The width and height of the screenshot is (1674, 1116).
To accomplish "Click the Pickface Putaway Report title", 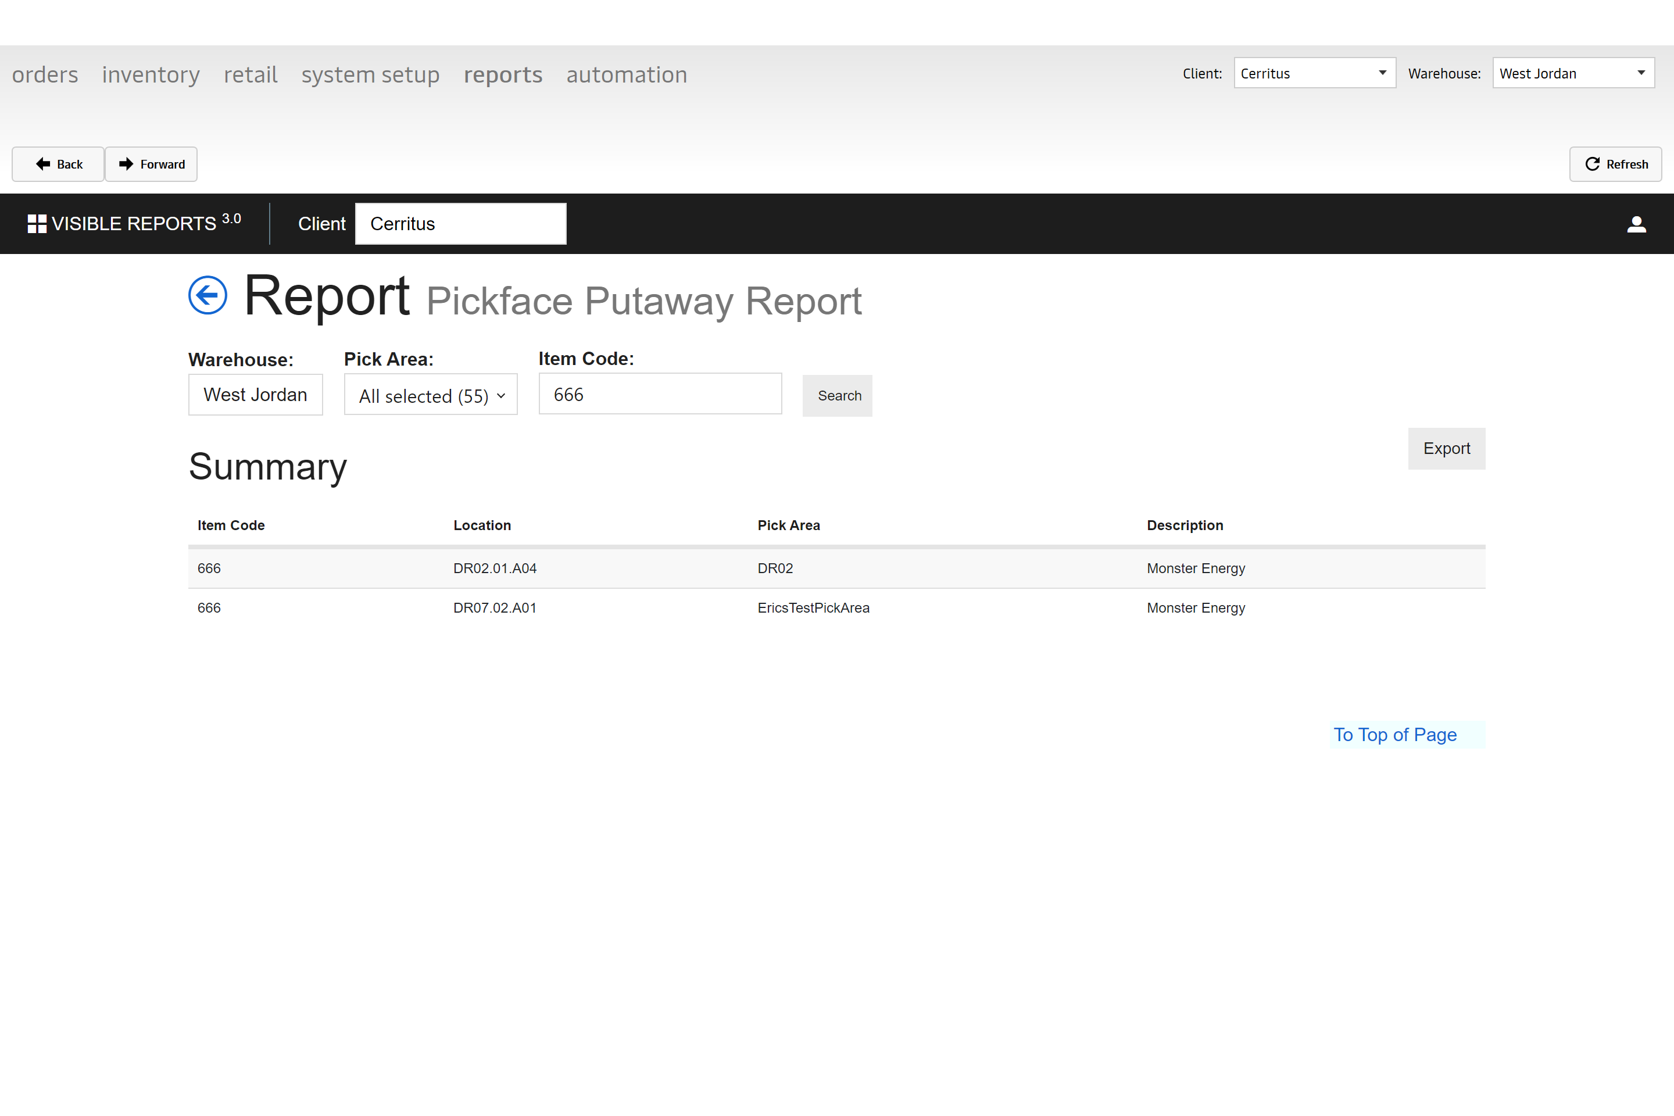I will [x=643, y=301].
